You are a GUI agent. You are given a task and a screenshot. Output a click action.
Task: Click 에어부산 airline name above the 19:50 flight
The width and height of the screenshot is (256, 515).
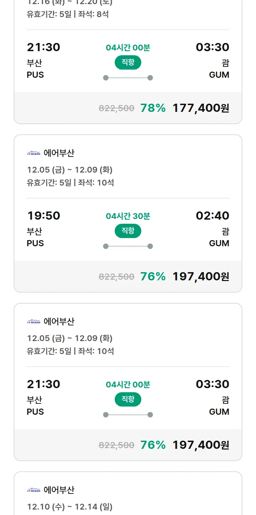tap(59, 153)
